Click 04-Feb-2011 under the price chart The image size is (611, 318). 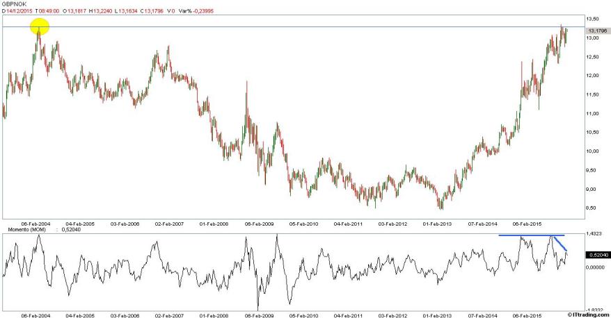pyautogui.click(x=348, y=224)
